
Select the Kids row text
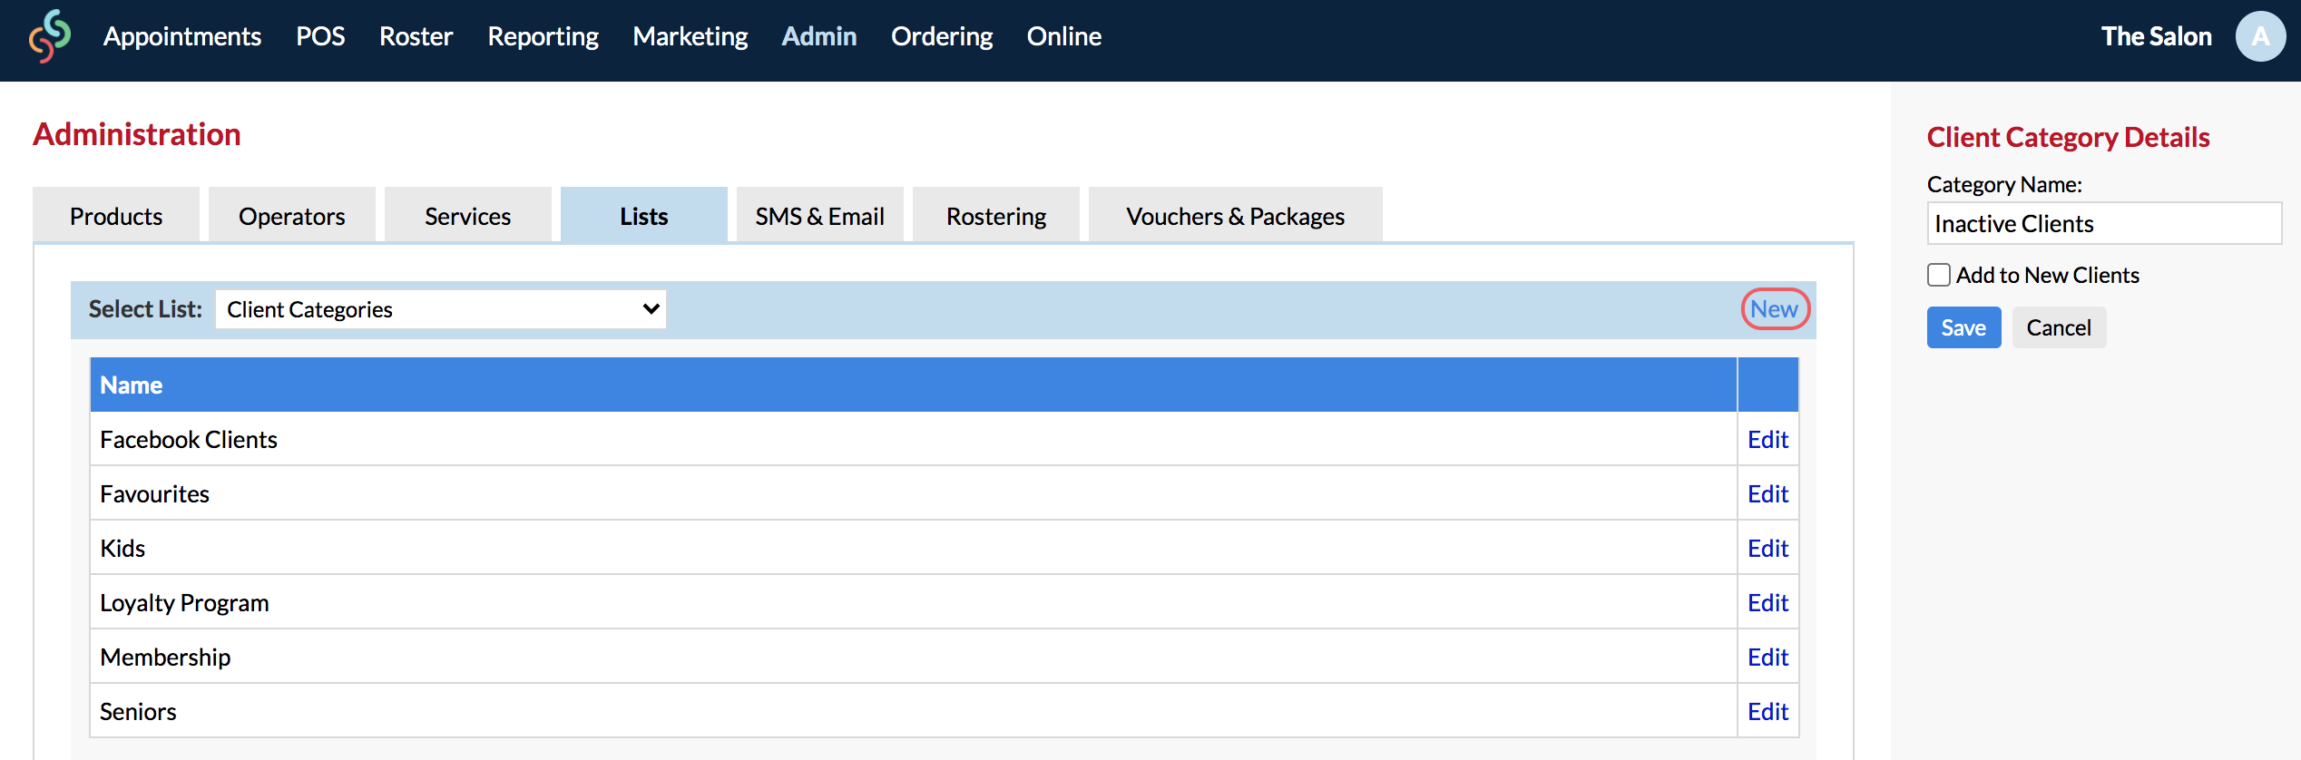tap(122, 549)
